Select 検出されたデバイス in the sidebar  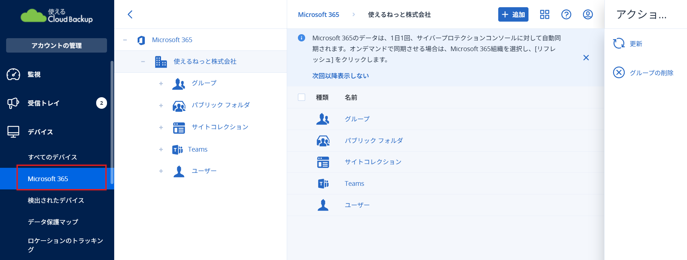(x=56, y=200)
